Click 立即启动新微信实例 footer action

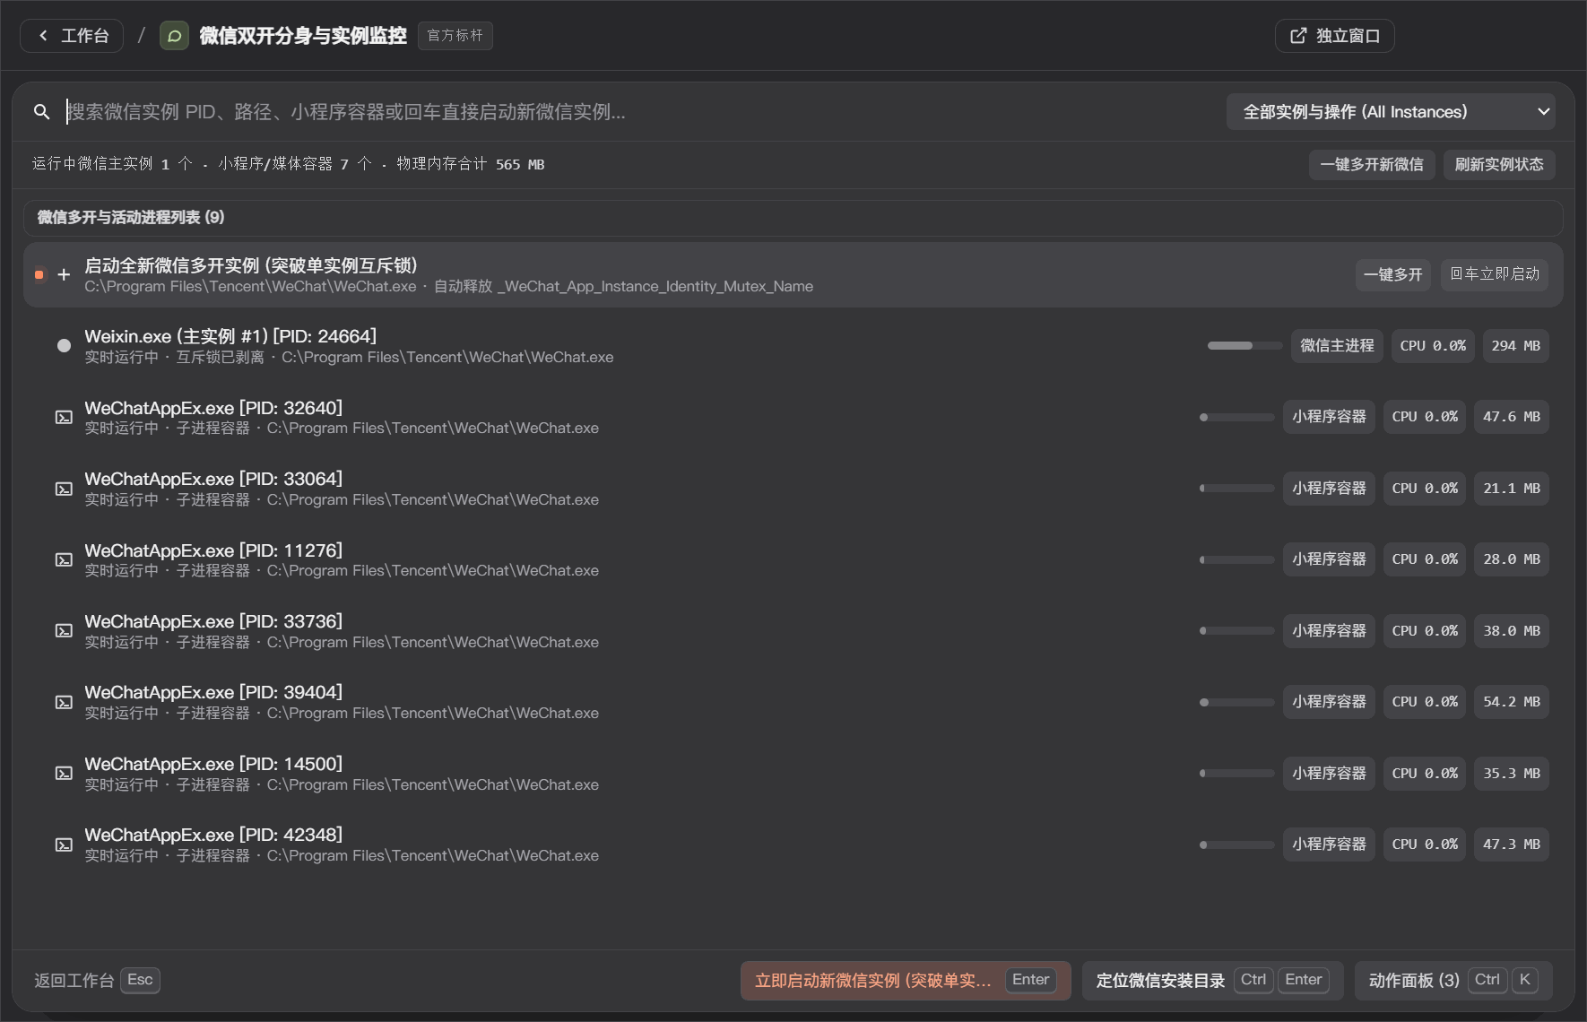906,980
